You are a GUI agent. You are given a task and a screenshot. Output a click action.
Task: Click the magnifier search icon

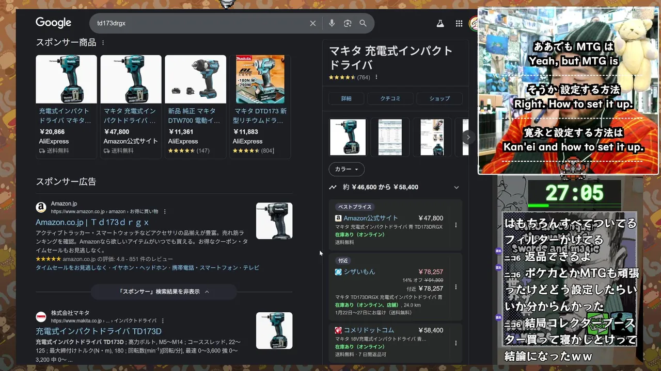point(363,23)
